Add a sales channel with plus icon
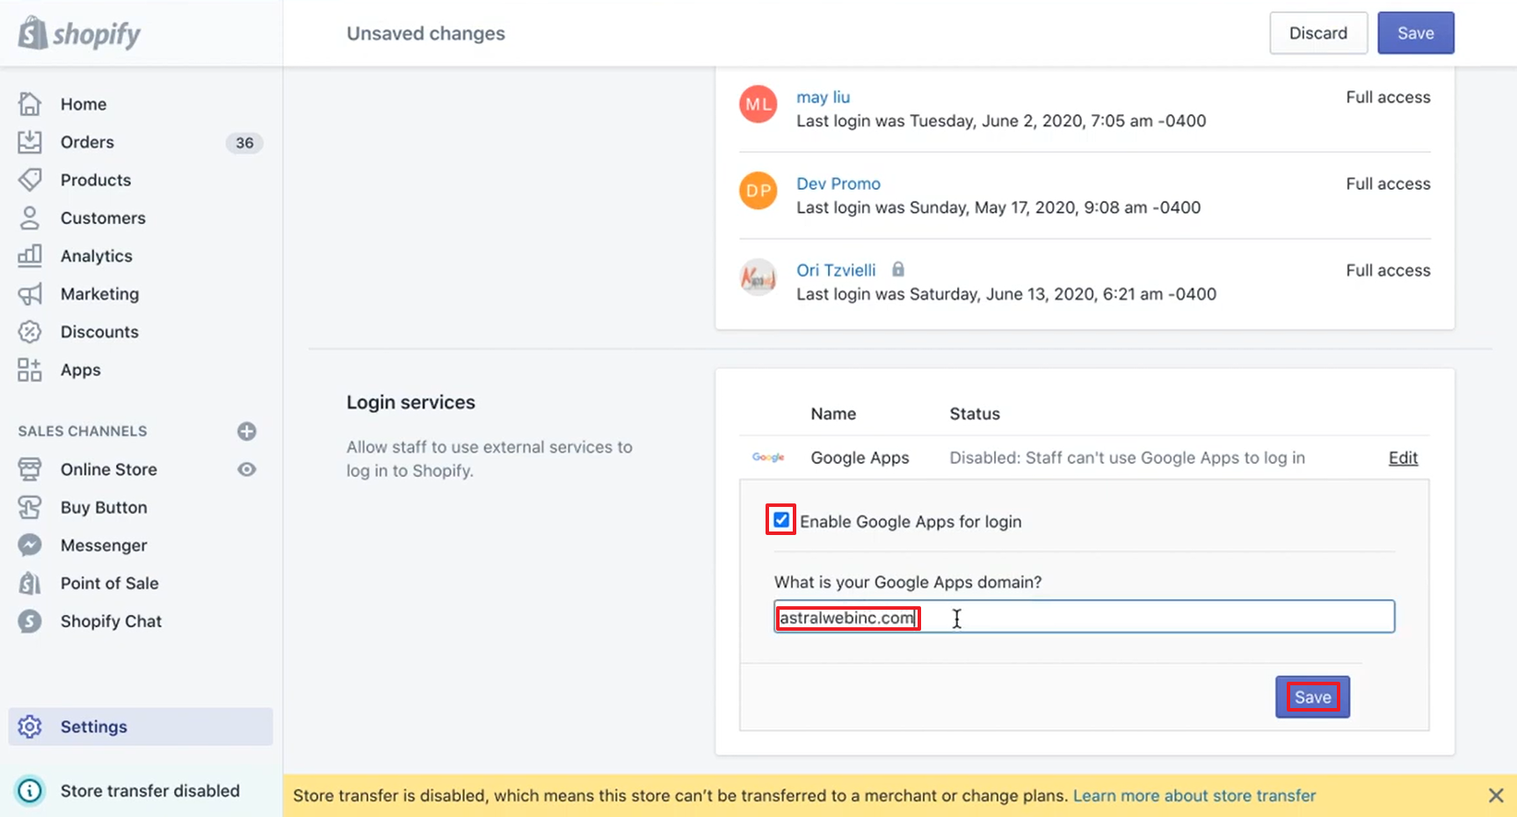This screenshot has height=817, width=1517. tap(247, 431)
